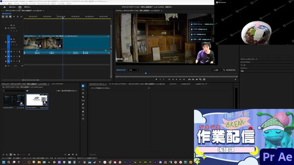Screen dimensions: 294x165
Task: Expand the ヒストリー panel
Action: click(244, 68)
